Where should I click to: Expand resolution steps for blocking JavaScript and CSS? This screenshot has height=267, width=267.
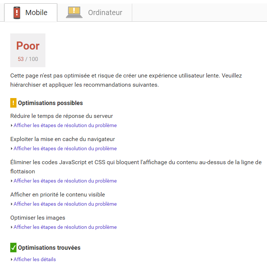(65, 181)
